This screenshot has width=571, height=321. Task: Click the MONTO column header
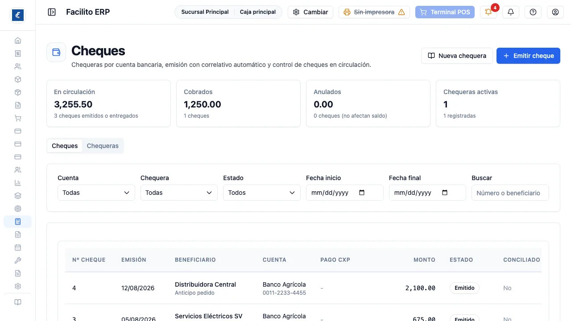tap(424, 259)
